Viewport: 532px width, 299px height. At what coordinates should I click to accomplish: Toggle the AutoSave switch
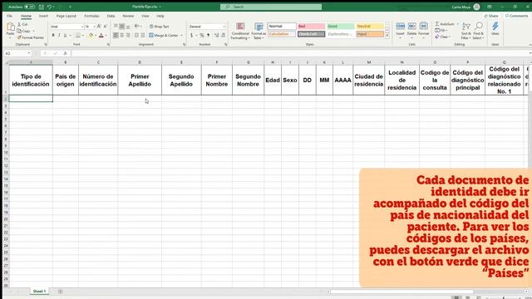click(30, 7)
